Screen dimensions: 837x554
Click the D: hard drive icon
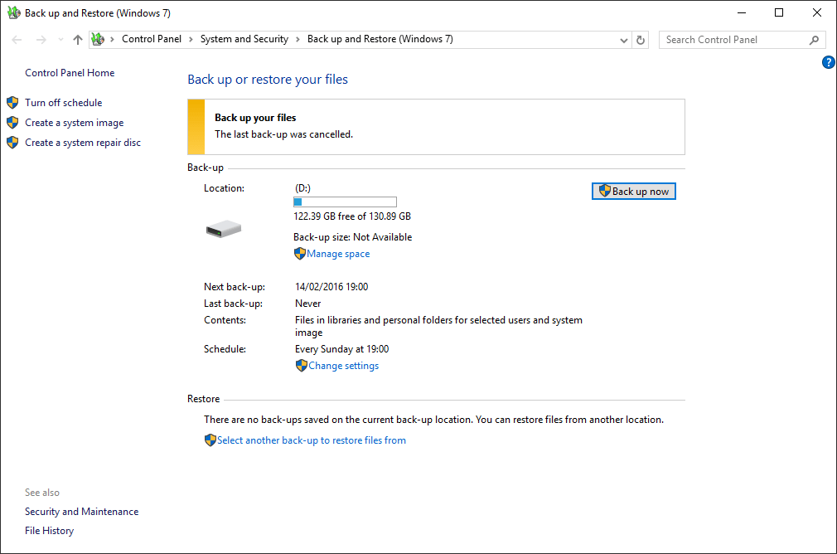(x=224, y=229)
